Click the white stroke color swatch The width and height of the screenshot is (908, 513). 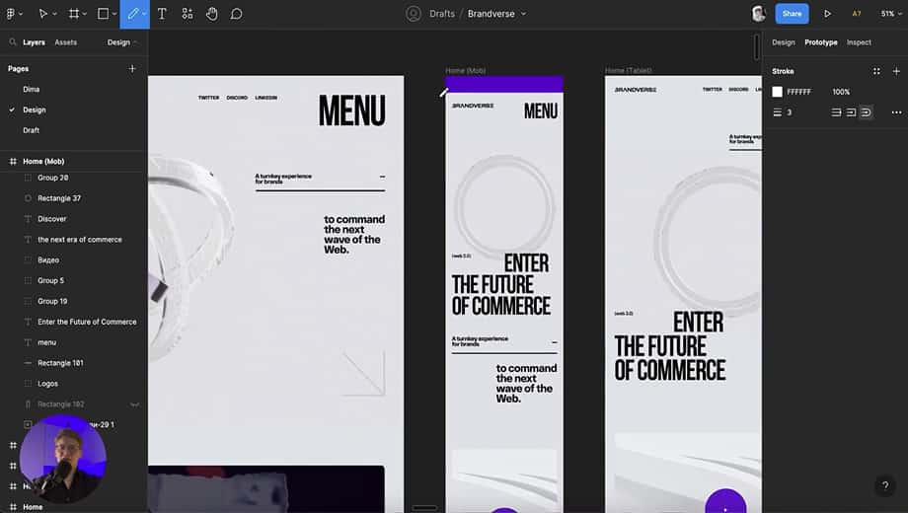(777, 92)
